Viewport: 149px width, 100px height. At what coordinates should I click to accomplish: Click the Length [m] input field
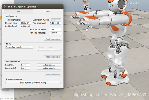click(25, 65)
